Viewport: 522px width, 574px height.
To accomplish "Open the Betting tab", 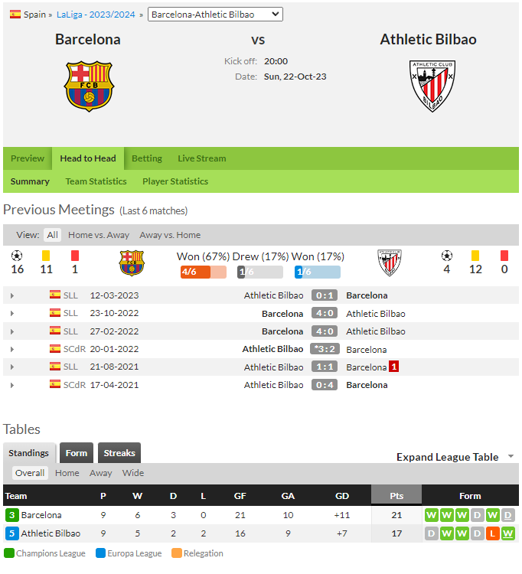I will pos(147,158).
